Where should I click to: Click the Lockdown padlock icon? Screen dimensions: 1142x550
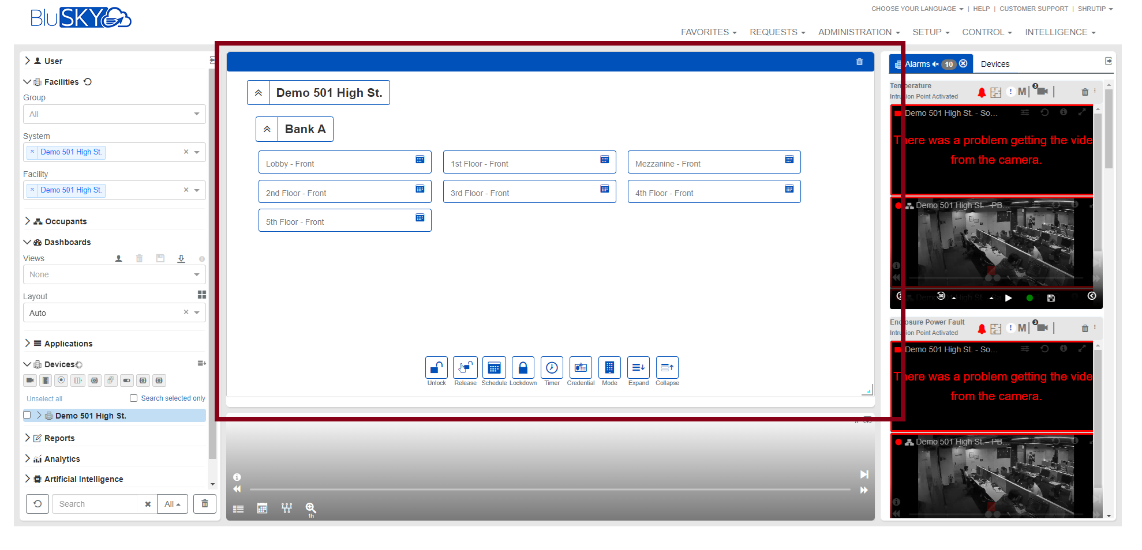point(523,368)
